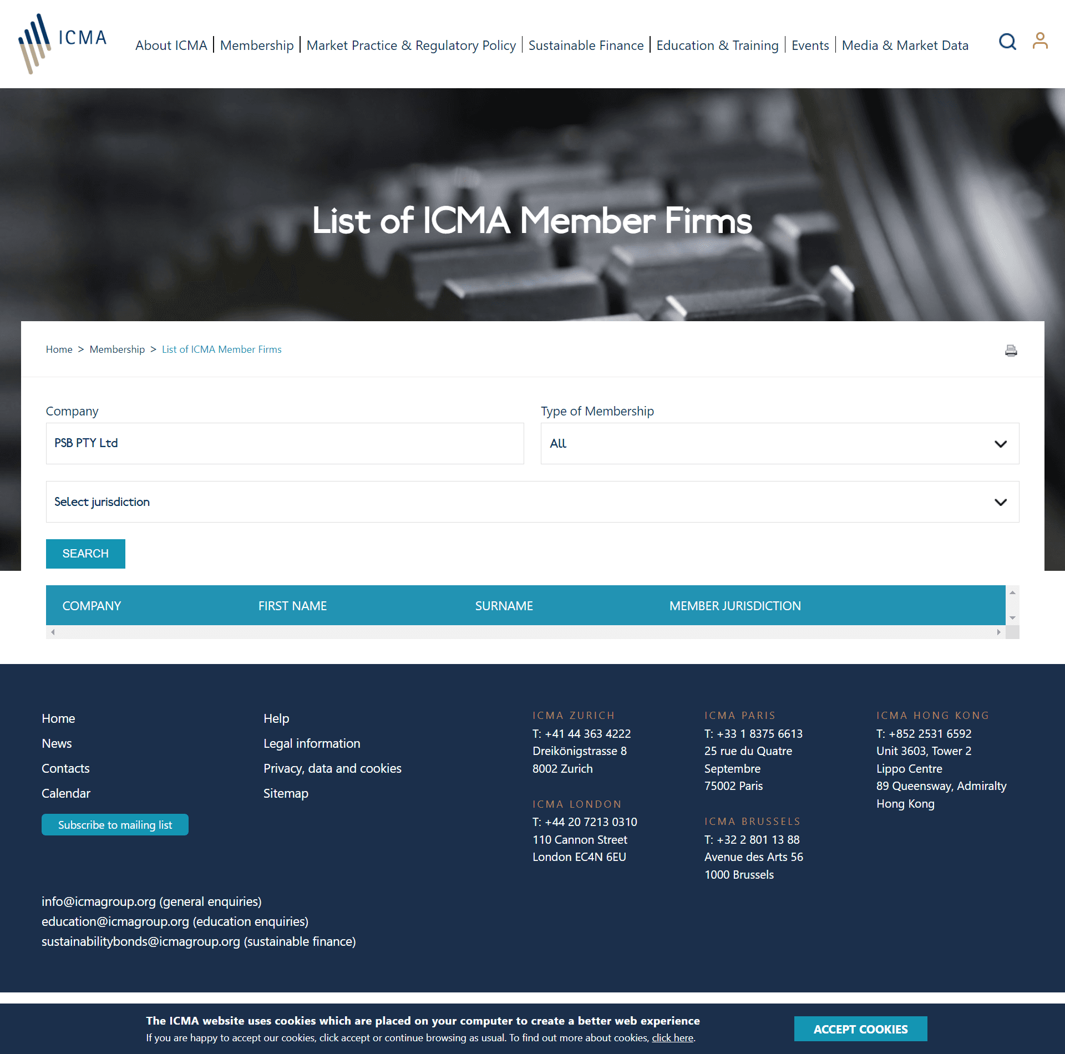
Task: Print the page via printer icon
Action: pyautogui.click(x=1011, y=350)
